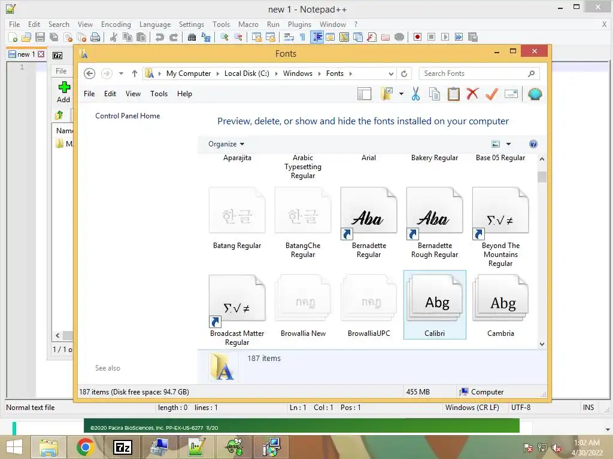The image size is (613, 459).
Task: Expand address bar history dropdown
Action: point(390,74)
